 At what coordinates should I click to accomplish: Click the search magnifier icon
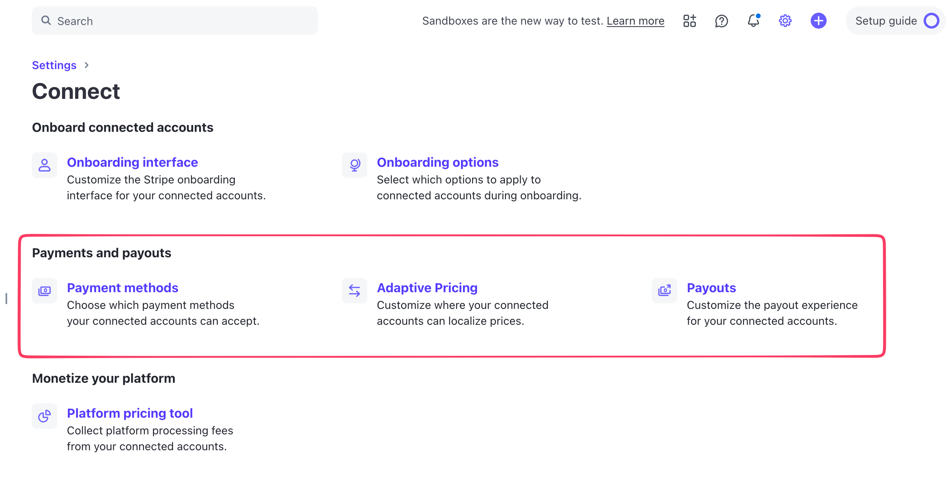(46, 20)
